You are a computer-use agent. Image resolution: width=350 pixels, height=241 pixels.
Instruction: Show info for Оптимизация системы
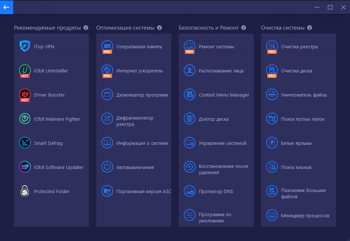pos(159,28)
